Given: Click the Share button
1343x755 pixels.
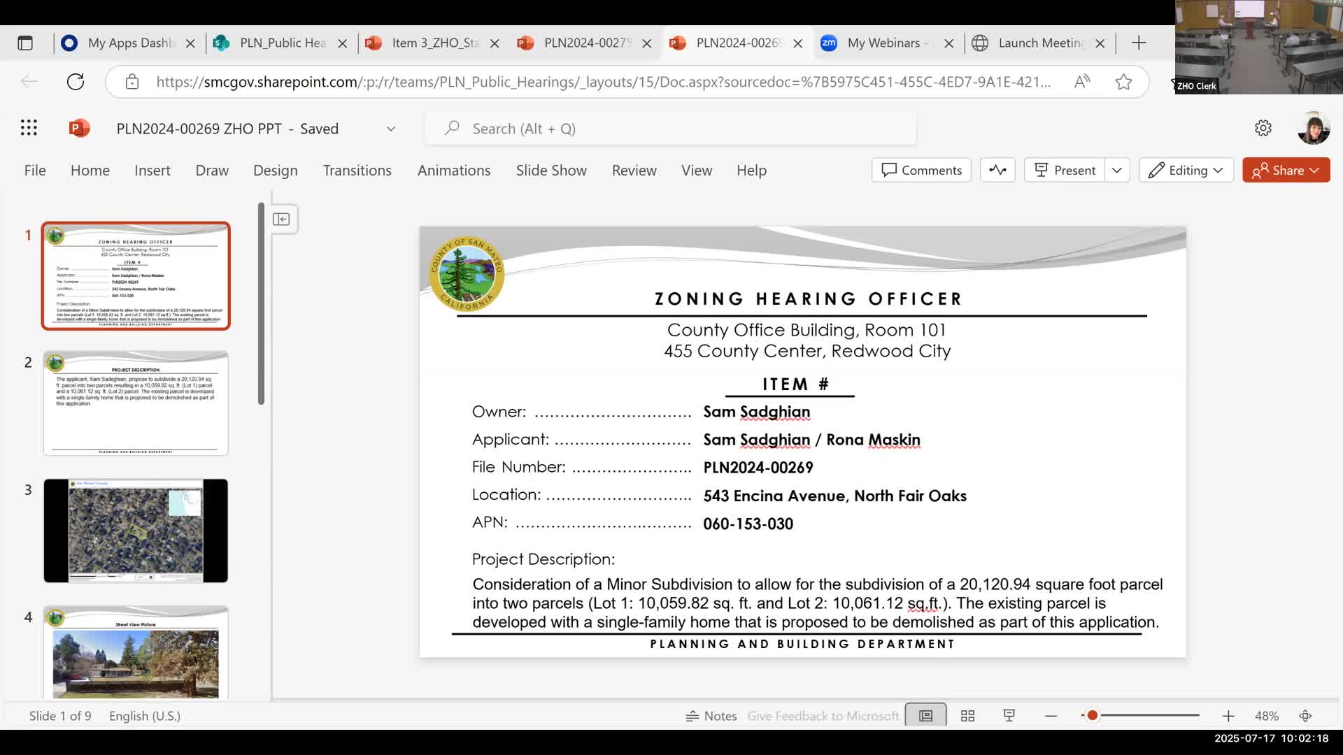Looking at the screenshot, I should tap(1286, 170).
